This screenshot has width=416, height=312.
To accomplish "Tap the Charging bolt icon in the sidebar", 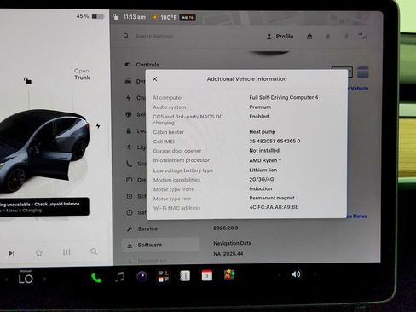I will 129,98.
